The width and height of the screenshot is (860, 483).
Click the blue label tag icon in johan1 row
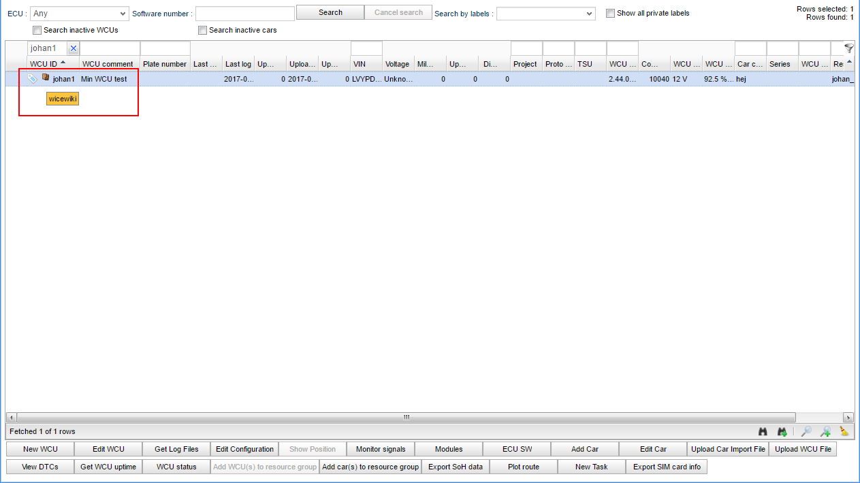pyautogui.click(x=32, y=79)
